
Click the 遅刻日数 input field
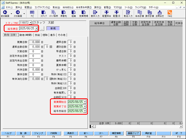70,47
